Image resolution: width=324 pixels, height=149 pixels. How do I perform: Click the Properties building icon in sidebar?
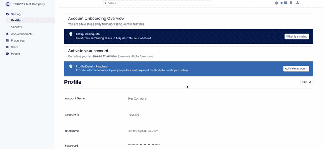point(7,40)
